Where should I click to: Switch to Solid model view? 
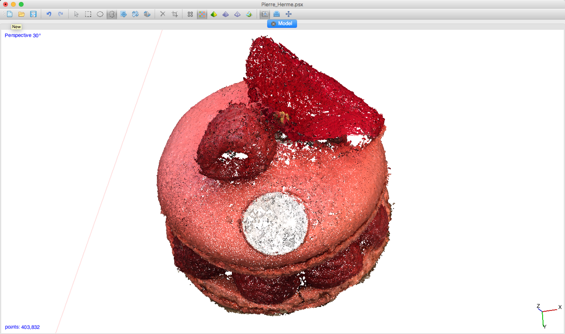(226, 14)
